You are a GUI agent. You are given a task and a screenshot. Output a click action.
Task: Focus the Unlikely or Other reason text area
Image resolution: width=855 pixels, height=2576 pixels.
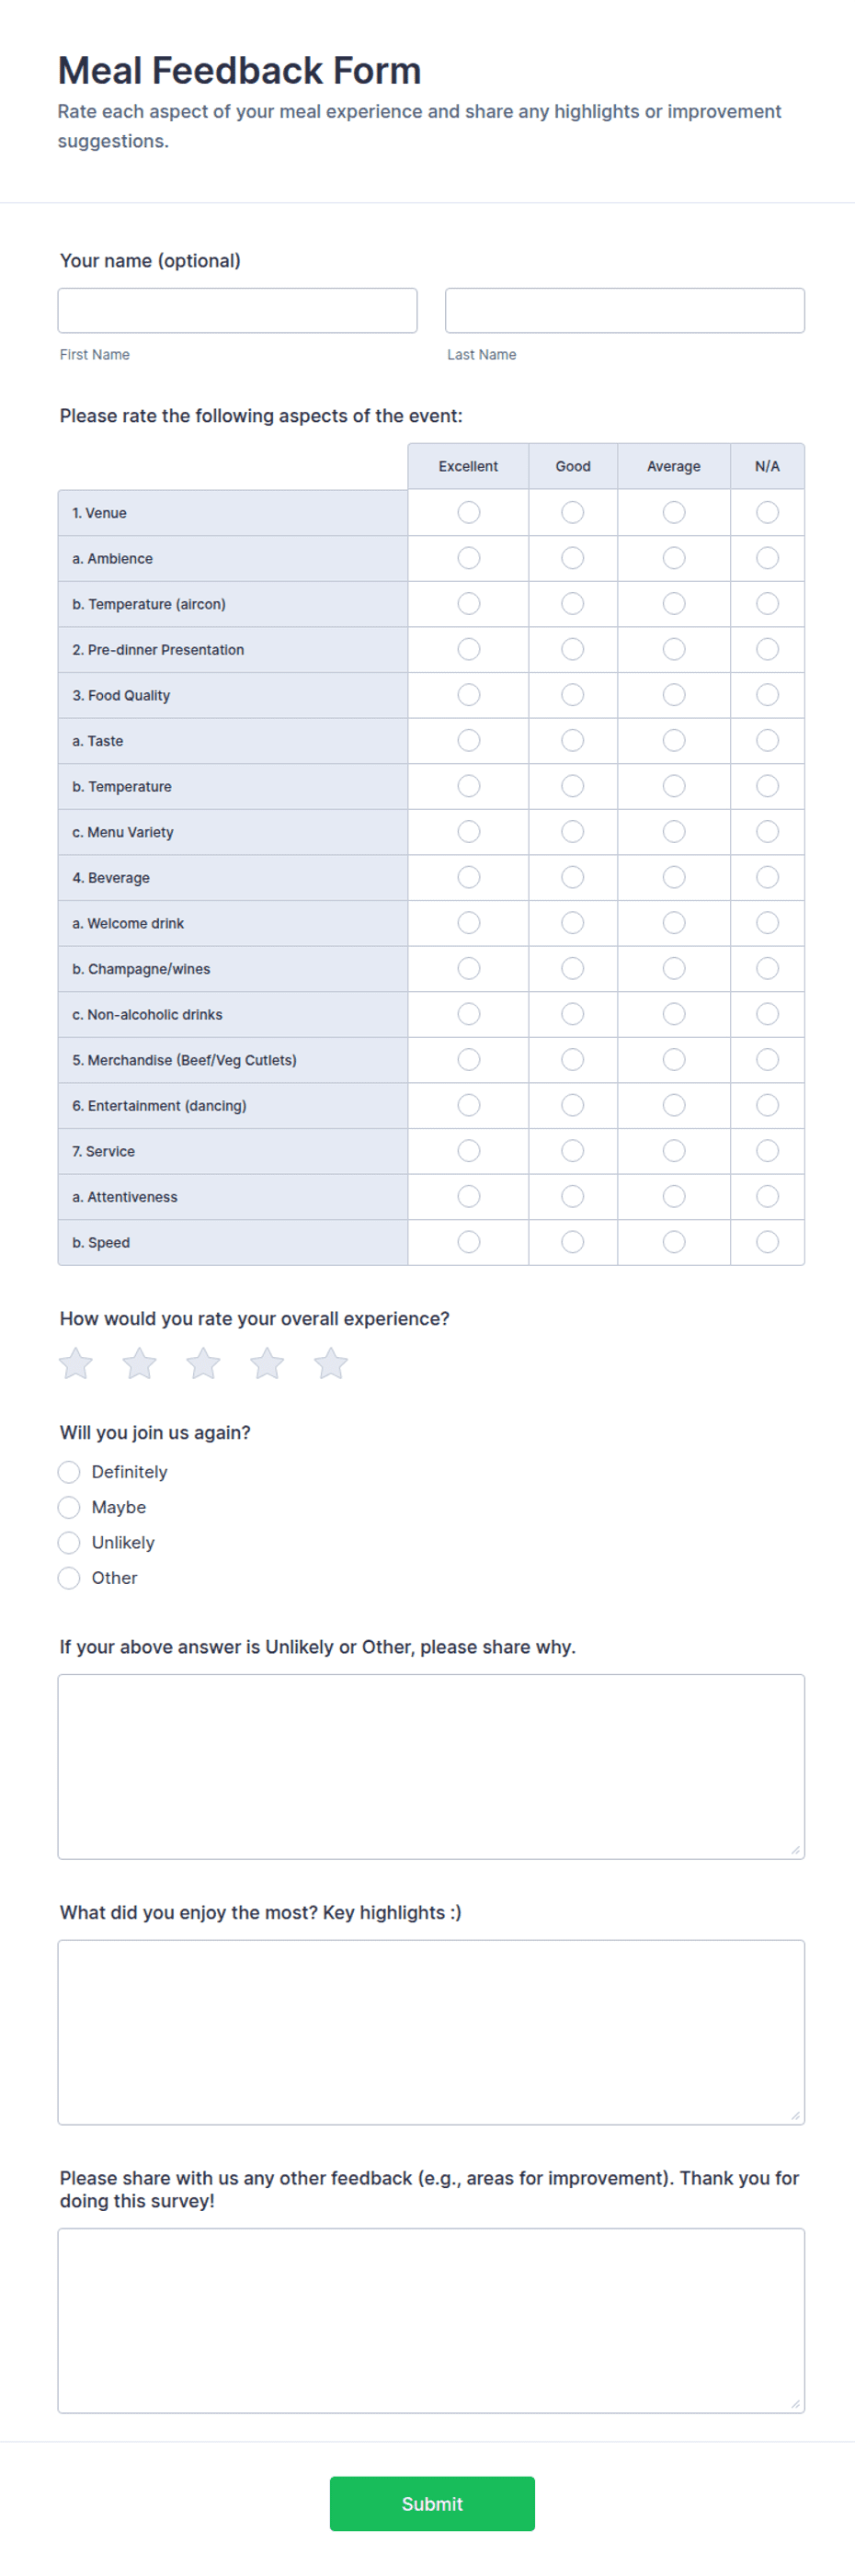tap(431, 1767)
